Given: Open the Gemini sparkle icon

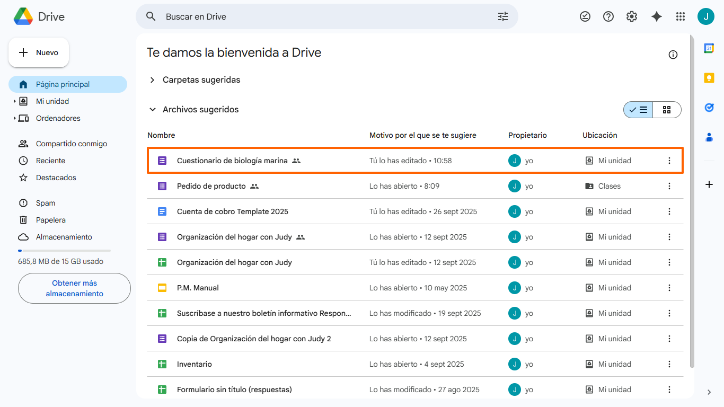Looking at the screenshot, I should pos(657,16).
